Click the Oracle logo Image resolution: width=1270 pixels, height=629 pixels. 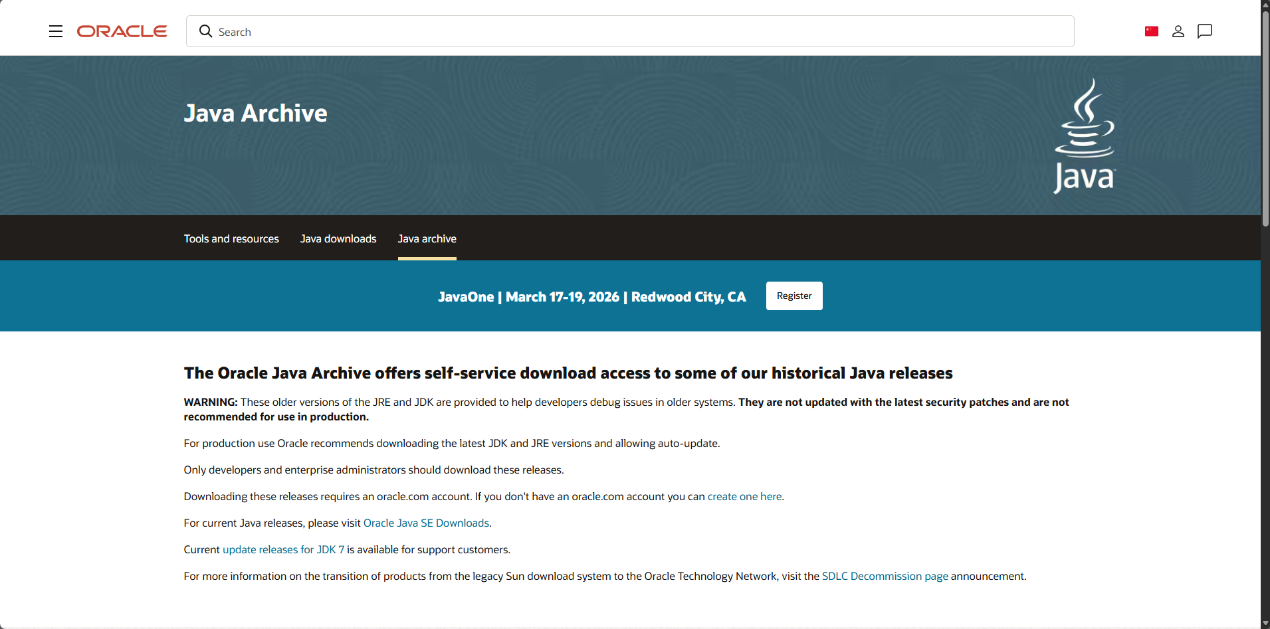(122, 31)
